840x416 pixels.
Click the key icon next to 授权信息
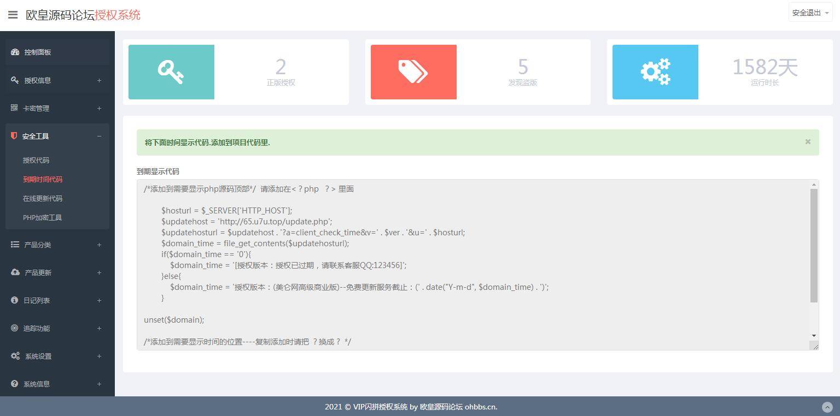pyautogui.click(x=14, y=80)
